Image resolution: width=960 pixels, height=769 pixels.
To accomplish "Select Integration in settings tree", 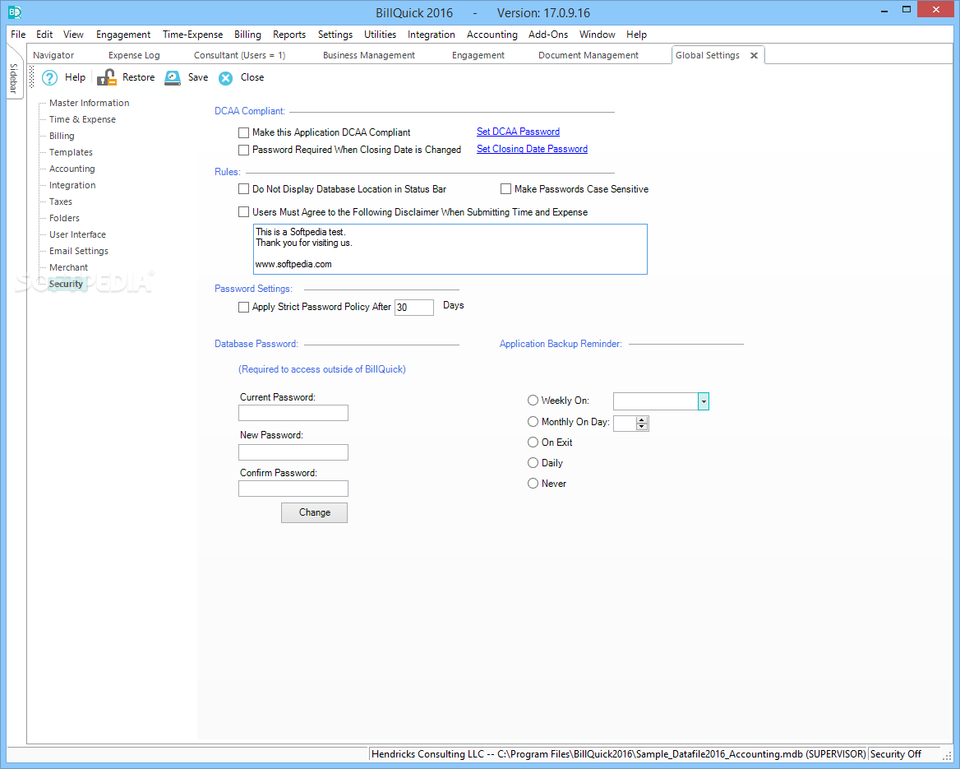I will click(72, 186).
